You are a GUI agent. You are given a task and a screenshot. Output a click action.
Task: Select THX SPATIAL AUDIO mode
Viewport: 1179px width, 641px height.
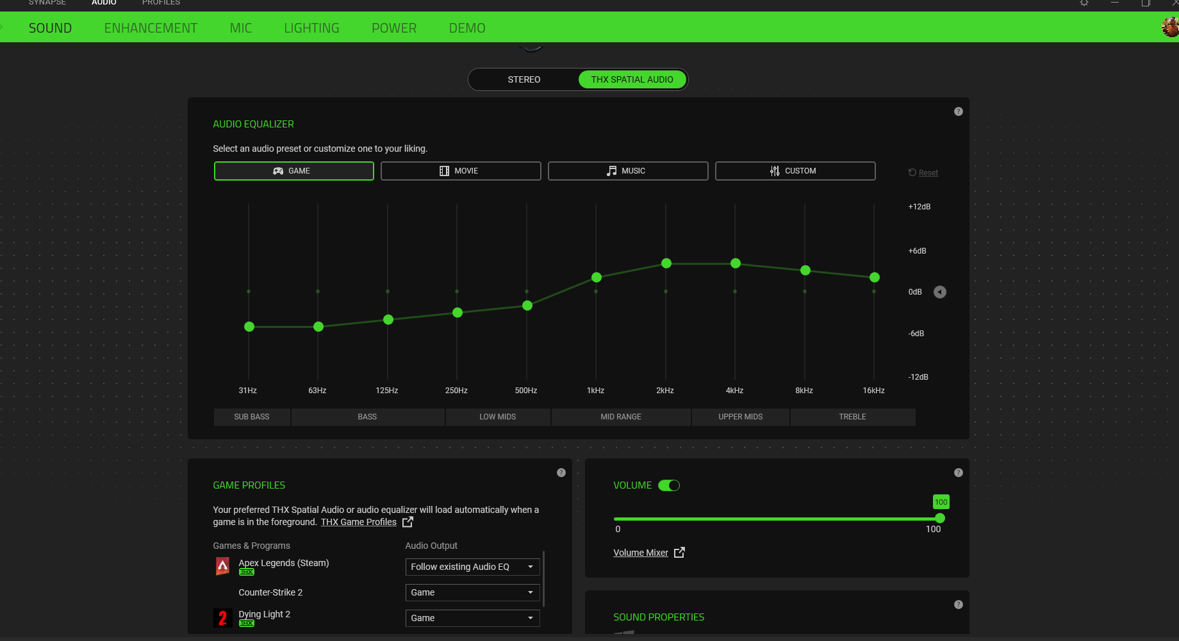tap(632, 79)
